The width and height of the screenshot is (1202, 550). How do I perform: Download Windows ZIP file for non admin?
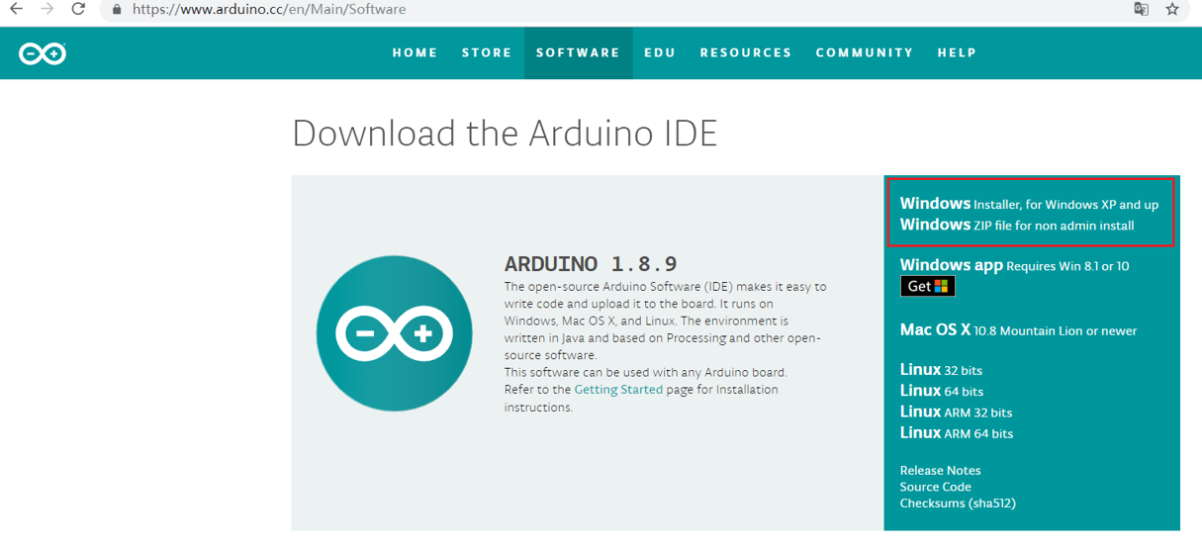click(x=1016, y=226)
